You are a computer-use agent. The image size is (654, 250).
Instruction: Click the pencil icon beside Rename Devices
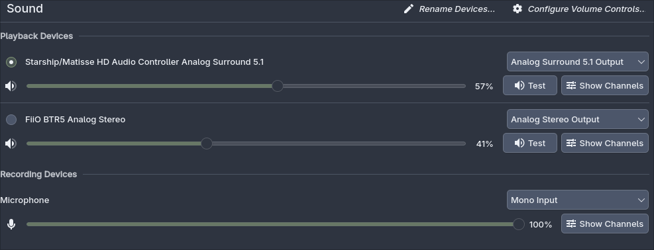[x=409, y=9]
